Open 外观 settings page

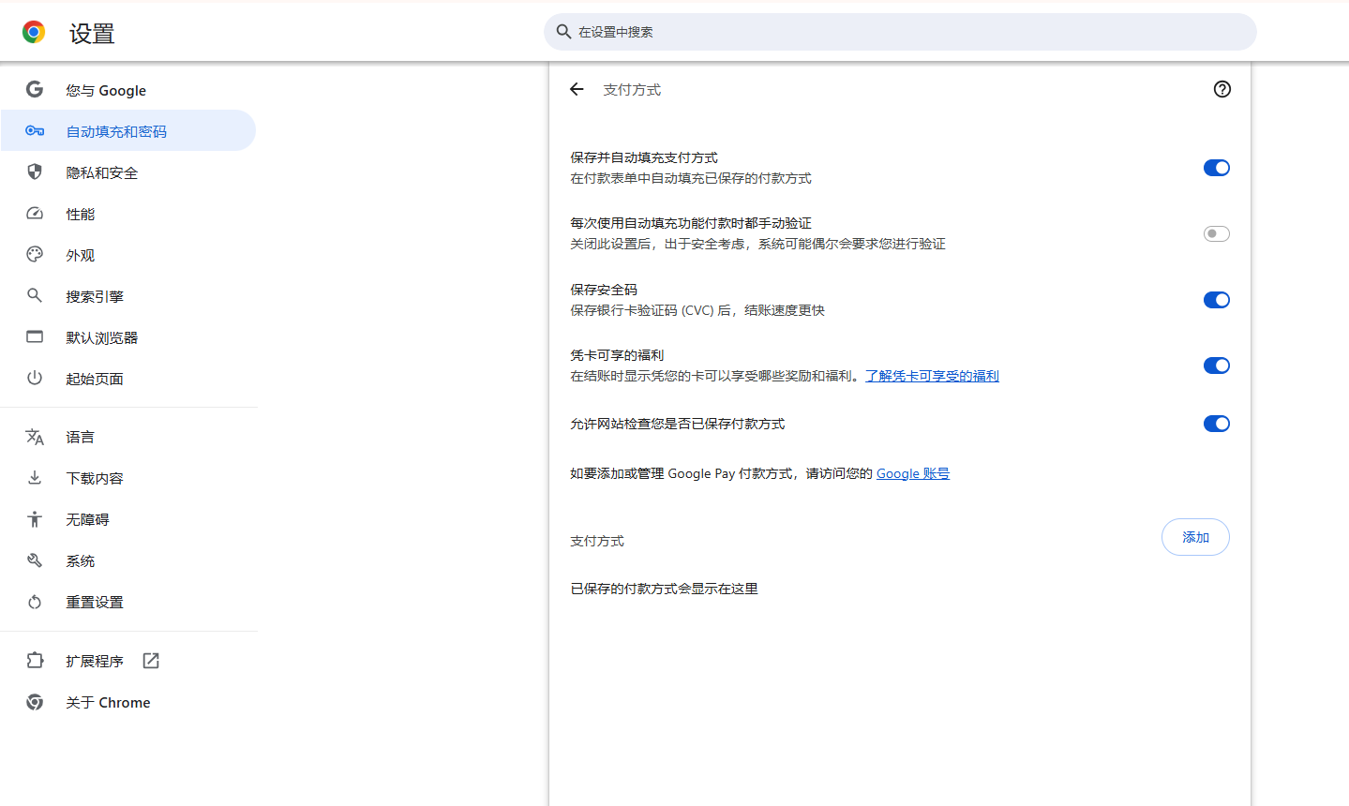coord(128,255)
